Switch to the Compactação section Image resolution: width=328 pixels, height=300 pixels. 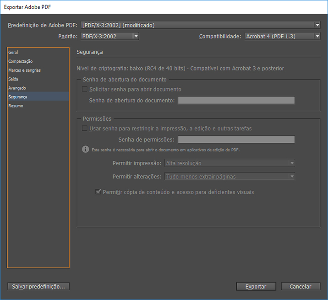[x=21, y=61]
